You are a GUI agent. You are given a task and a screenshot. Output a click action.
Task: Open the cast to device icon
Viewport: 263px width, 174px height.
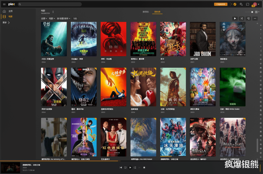coord(248,4)
